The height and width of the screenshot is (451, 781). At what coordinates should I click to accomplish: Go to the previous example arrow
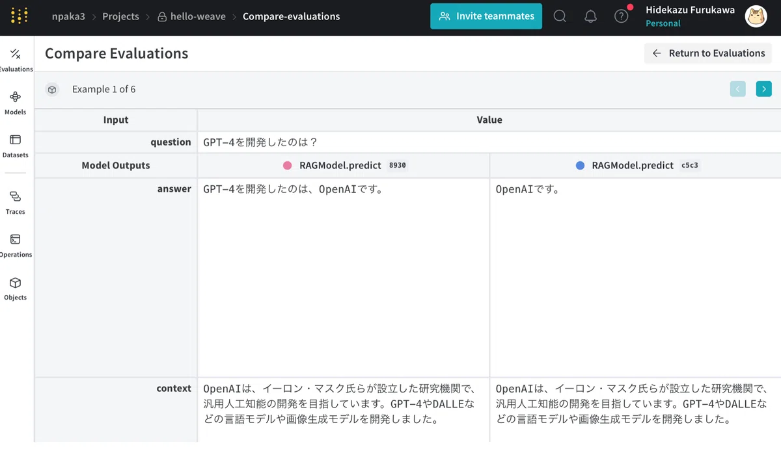(738, 89)
